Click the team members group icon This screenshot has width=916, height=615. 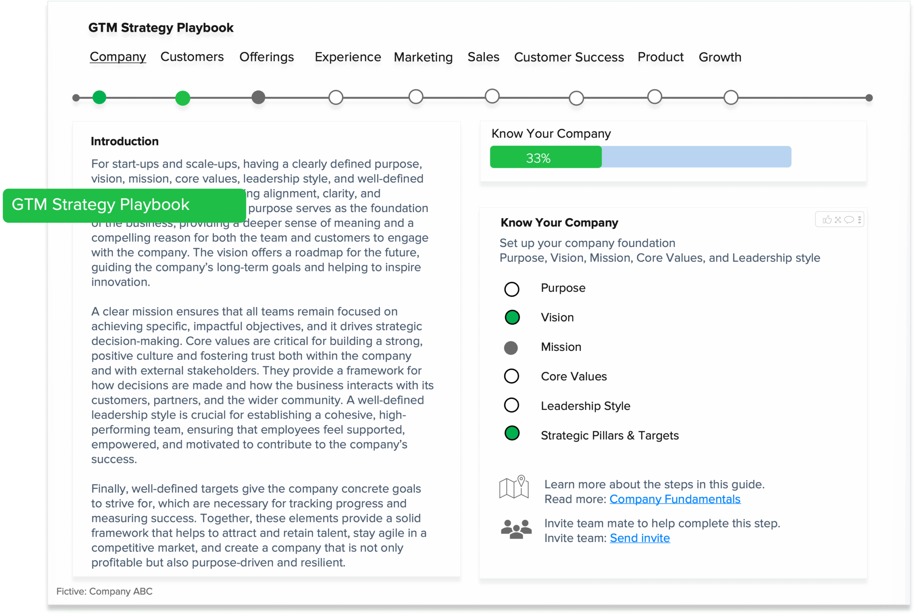[516, 529]
